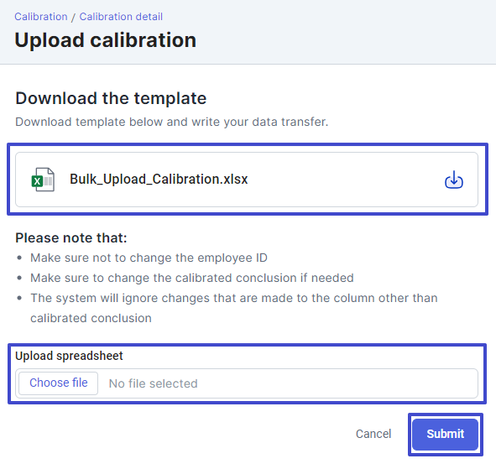Click the 'Please note that:' heading
This screenshot has width=496, height=469.
click(71, 237)
